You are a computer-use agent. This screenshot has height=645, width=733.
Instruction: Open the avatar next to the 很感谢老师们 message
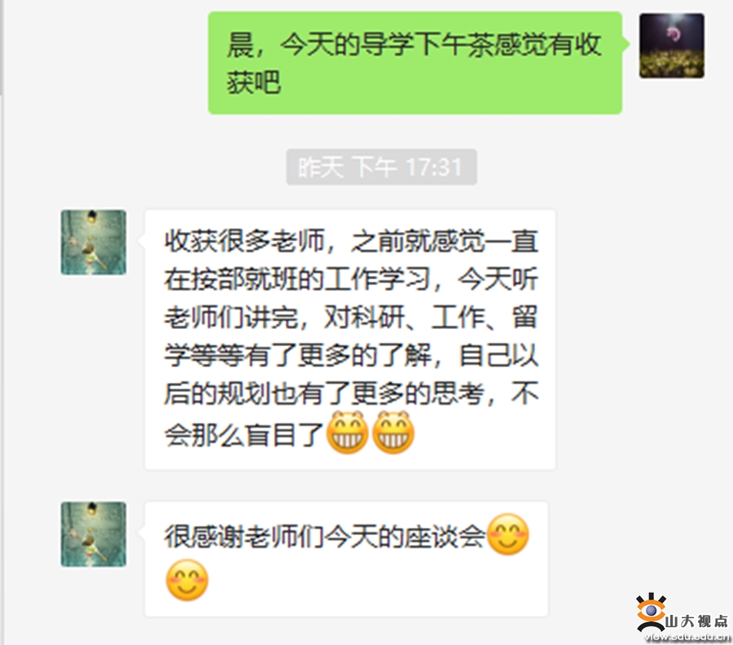(x=94, y=534)
